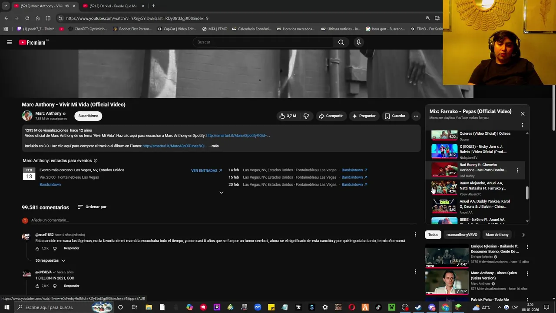Screen dimensions: 556x313
Task: Open options for Ahora Quien video
Action: [x=527, y=274]
